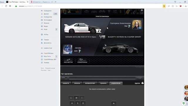Open the player avatar in game toolbar
Viewport: 188px width, 106px height.
point(63,11)
